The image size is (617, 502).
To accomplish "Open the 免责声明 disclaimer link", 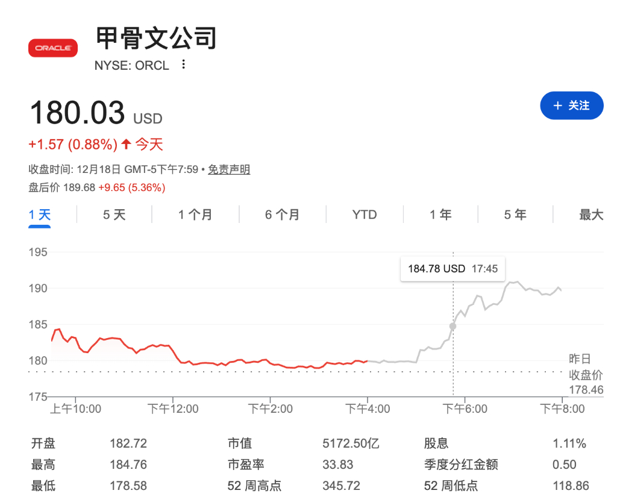I will click(228, 169).
